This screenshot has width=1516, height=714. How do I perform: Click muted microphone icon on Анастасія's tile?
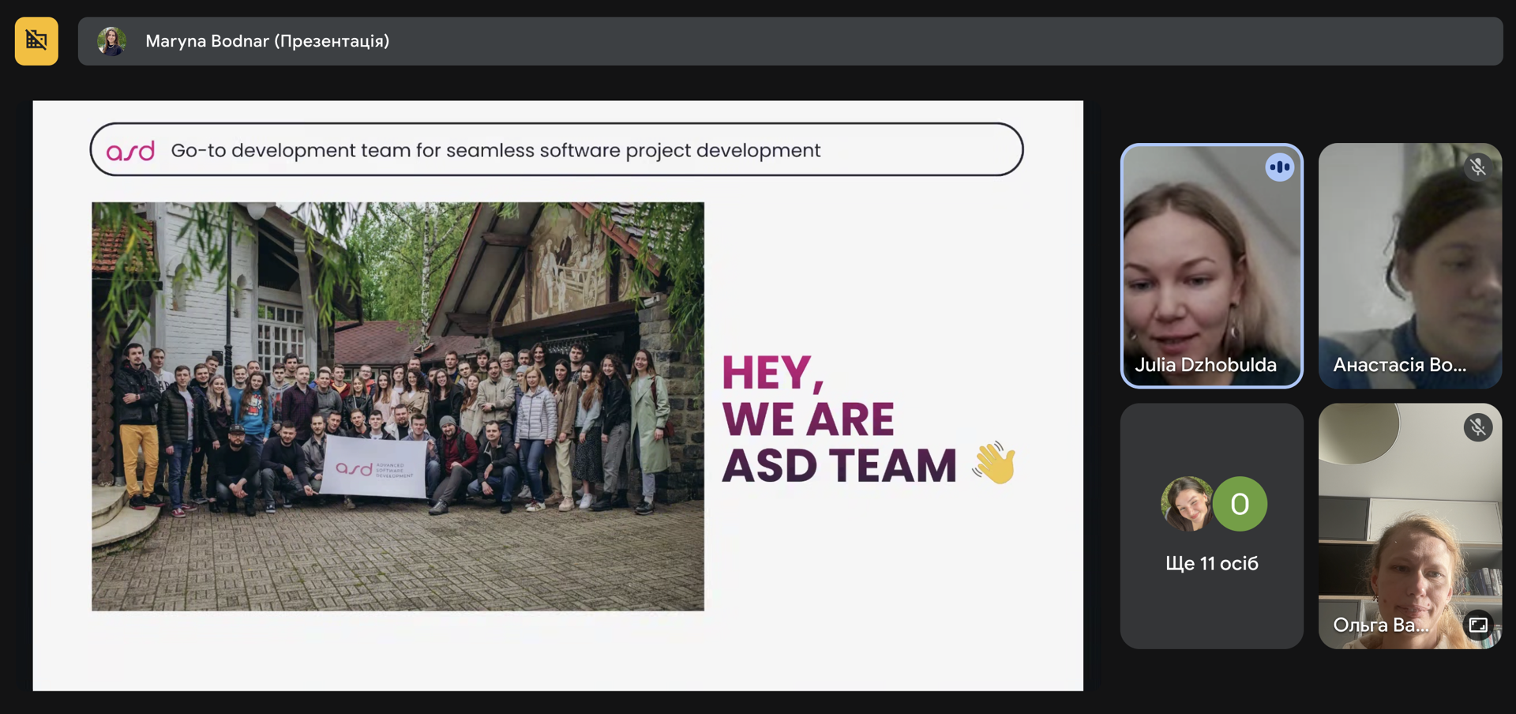point(1478,167)
